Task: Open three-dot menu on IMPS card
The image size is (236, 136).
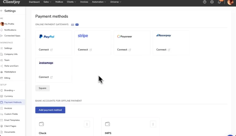Action: [153, 124]
